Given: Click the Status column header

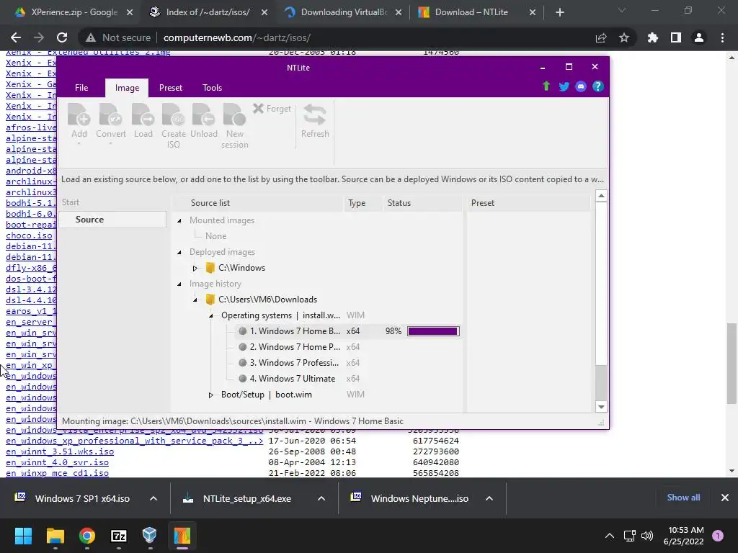Looking at the screenshot, I should pos(423,203).
